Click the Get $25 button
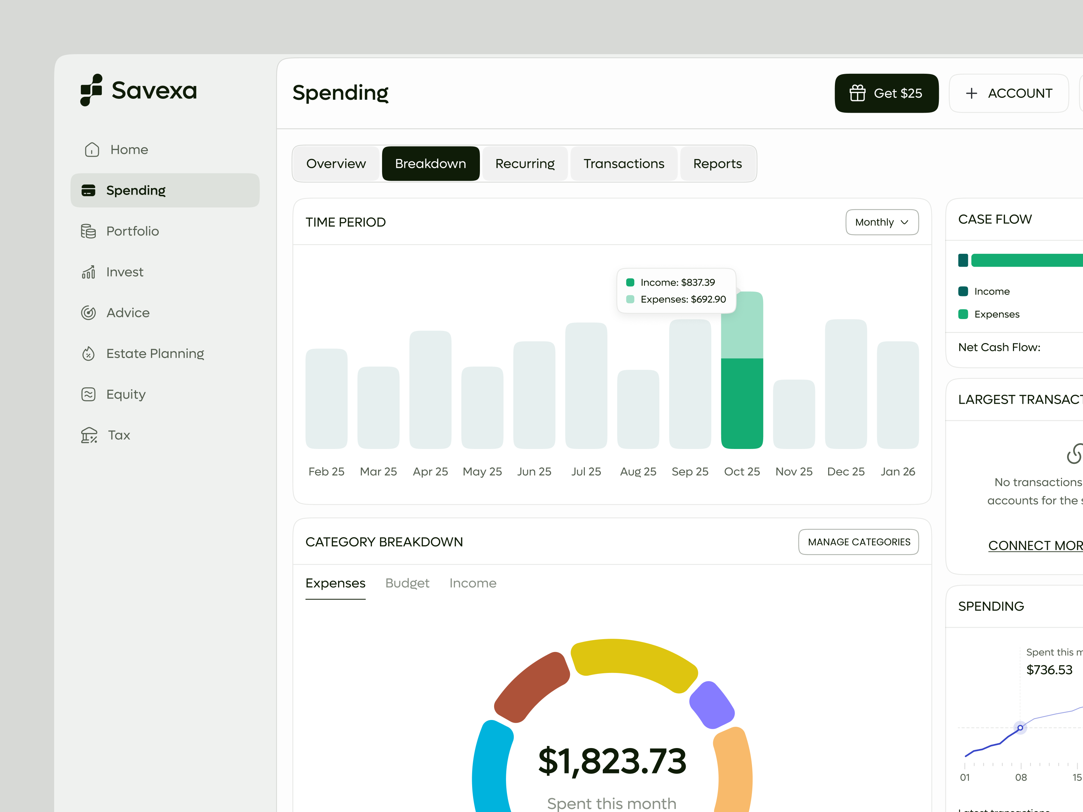The height and width of the screenshot is (812, 1083). click(x=887, y=93)
